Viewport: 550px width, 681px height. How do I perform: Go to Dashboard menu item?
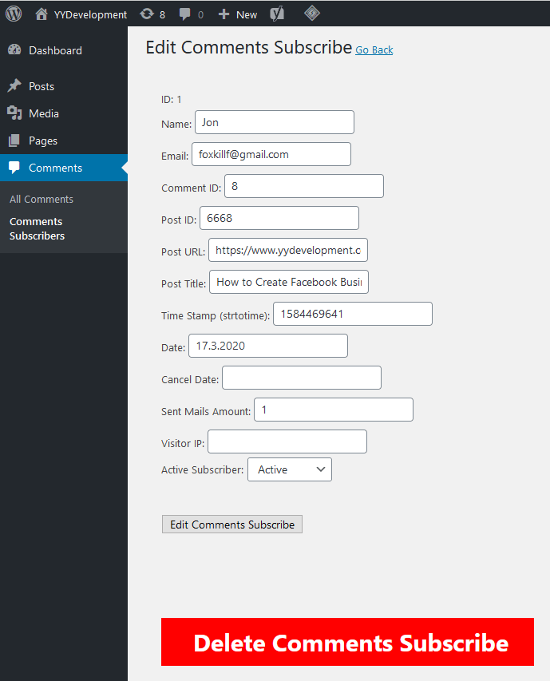[x=55, y=50]
